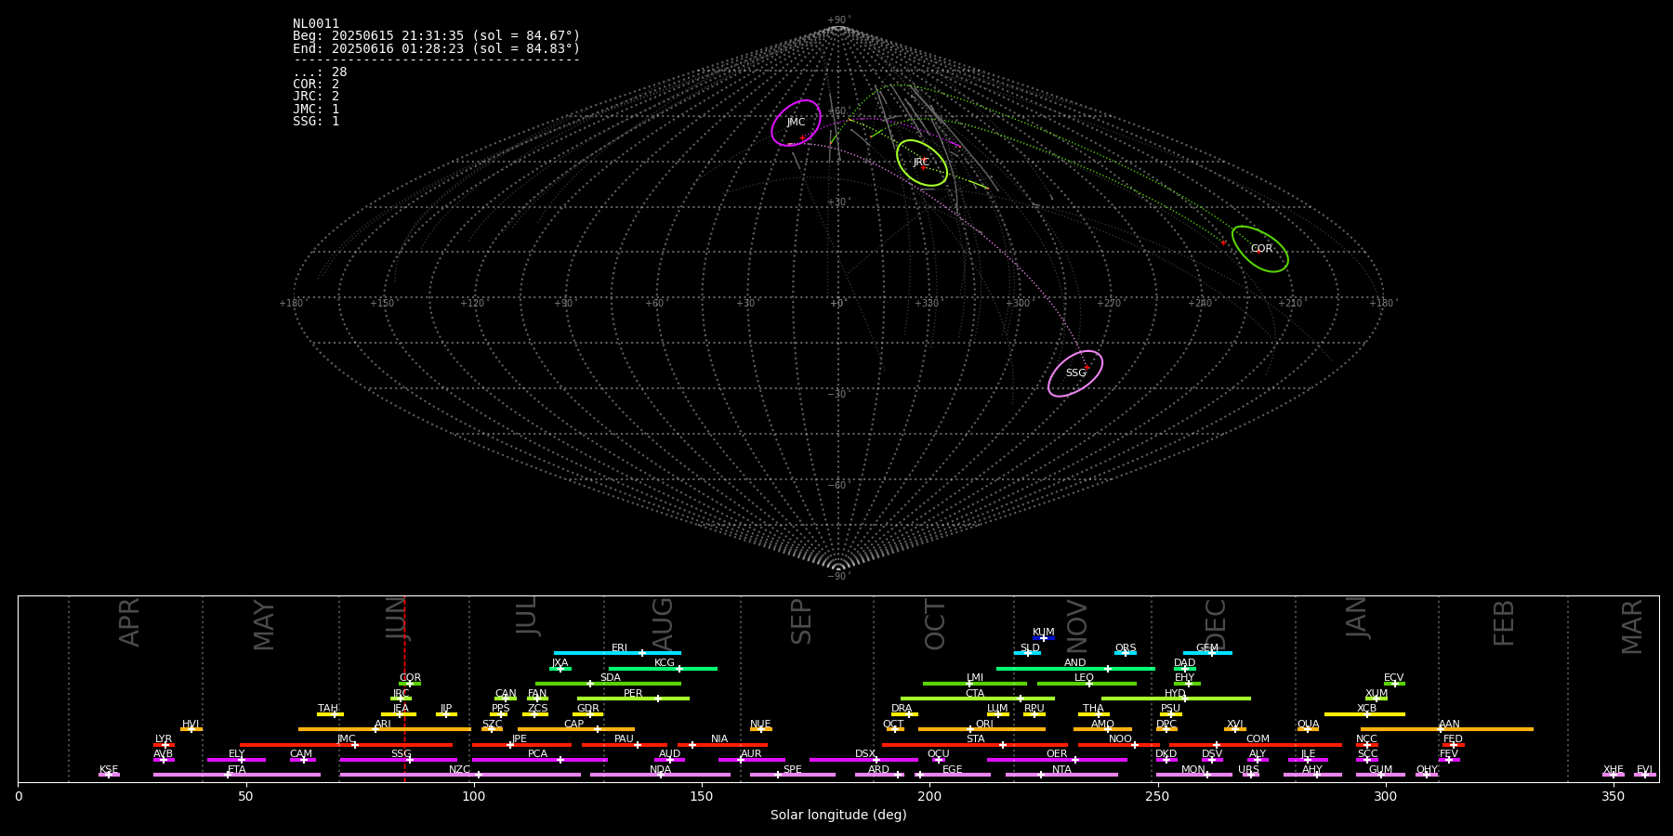Click the SLD shower bar in timeline
The image size is (1673, 836).
1027,653
